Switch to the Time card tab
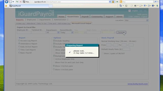The width and height of the screenshot is (163, 91). coord(52,24)
